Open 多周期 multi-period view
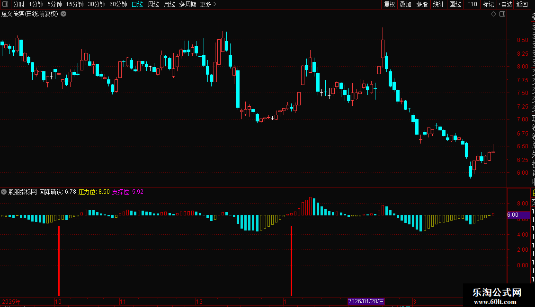 pyautogui.click(x=187, y=4)
